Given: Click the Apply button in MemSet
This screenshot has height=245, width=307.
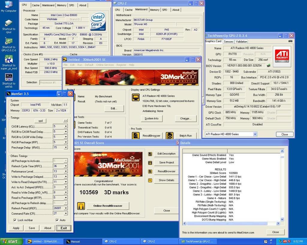Looking at the screenshot, I should pyautogui.click(x=16, y=228).
